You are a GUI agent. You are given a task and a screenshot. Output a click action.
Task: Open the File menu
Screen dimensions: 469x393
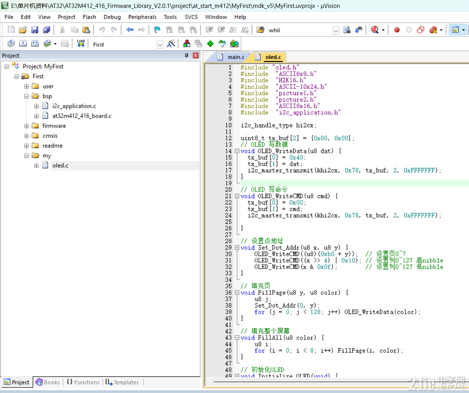click(9, 17)
